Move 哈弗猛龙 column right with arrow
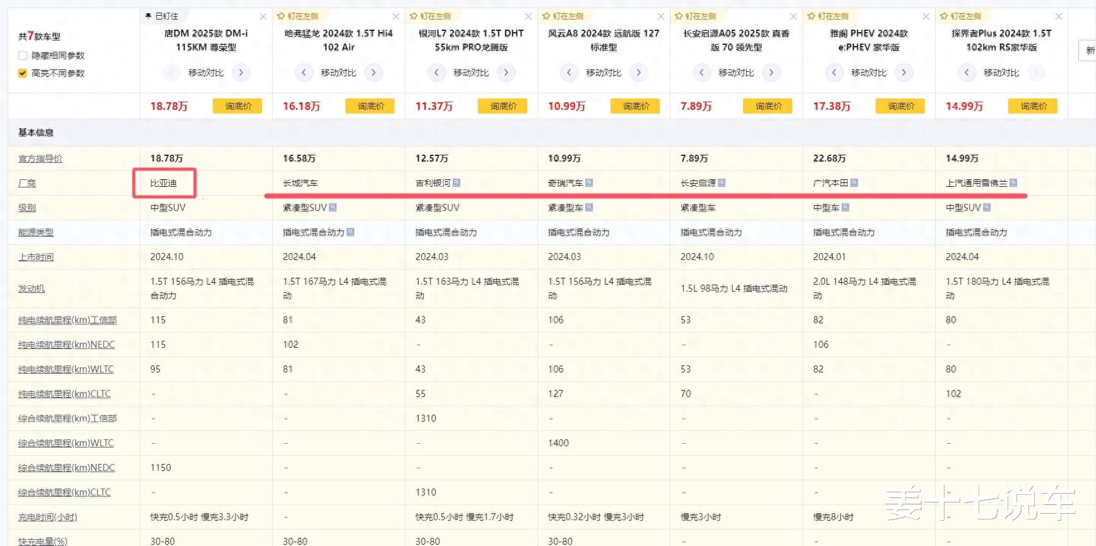The width and height of the screenshot is (1096, 546). click(373, 73)
